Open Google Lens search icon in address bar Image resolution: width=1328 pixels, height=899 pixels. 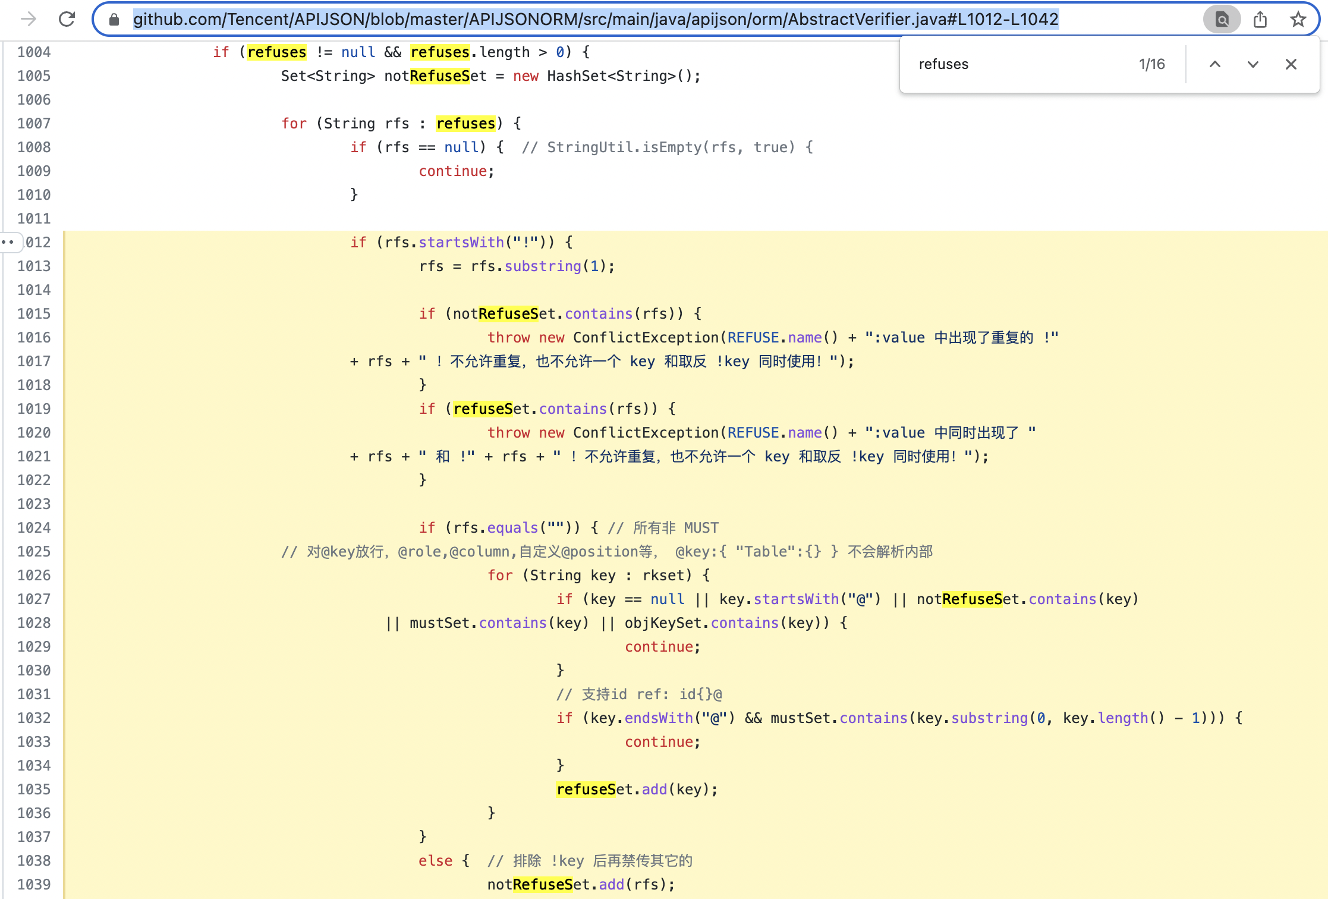(x=1222, y=20)
